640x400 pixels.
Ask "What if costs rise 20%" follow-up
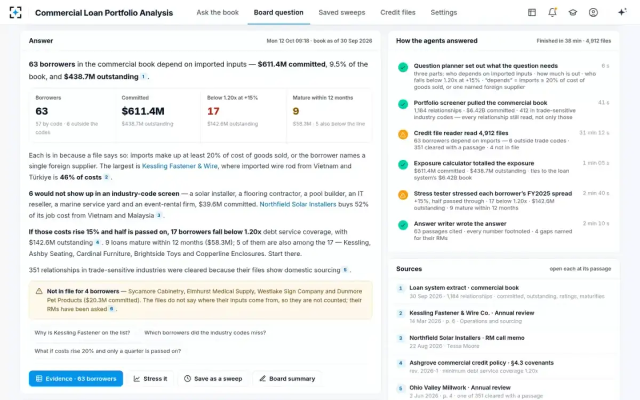108,351
